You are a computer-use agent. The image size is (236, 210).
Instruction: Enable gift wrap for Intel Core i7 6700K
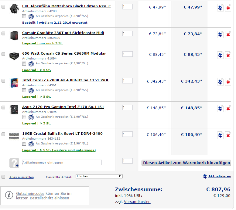24,90
